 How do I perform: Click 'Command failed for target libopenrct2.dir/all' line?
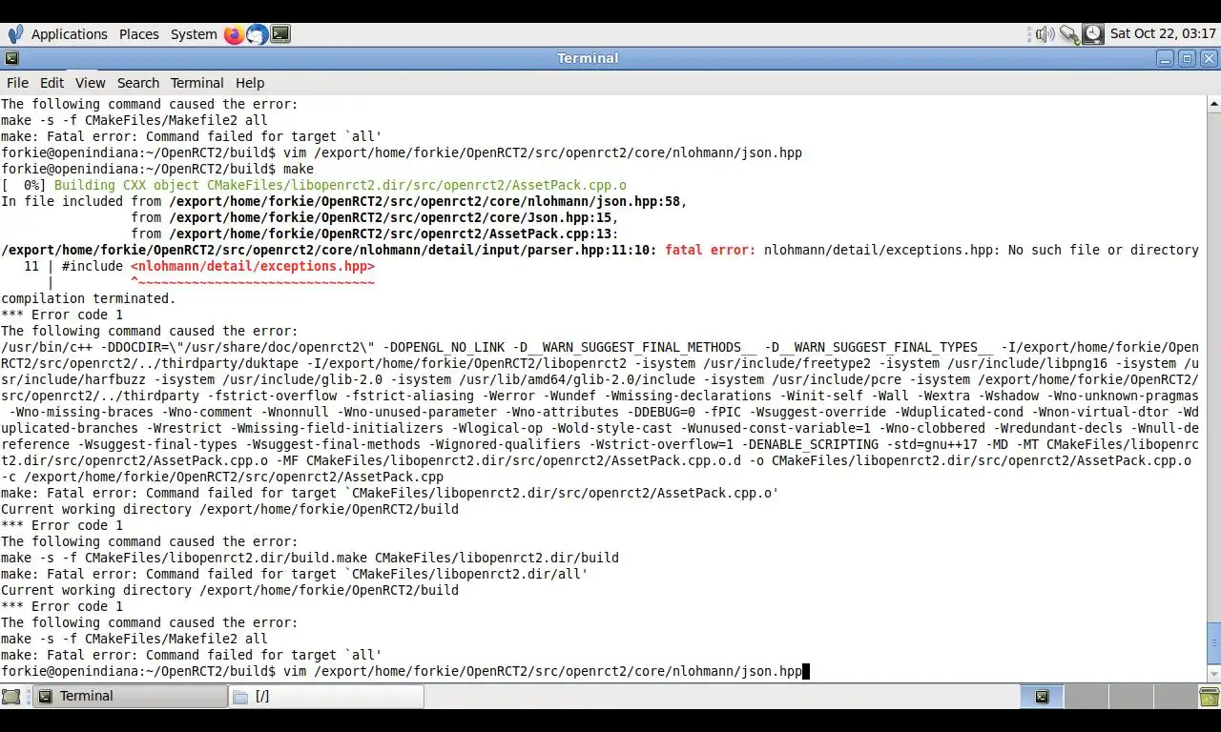click(295, 574)
